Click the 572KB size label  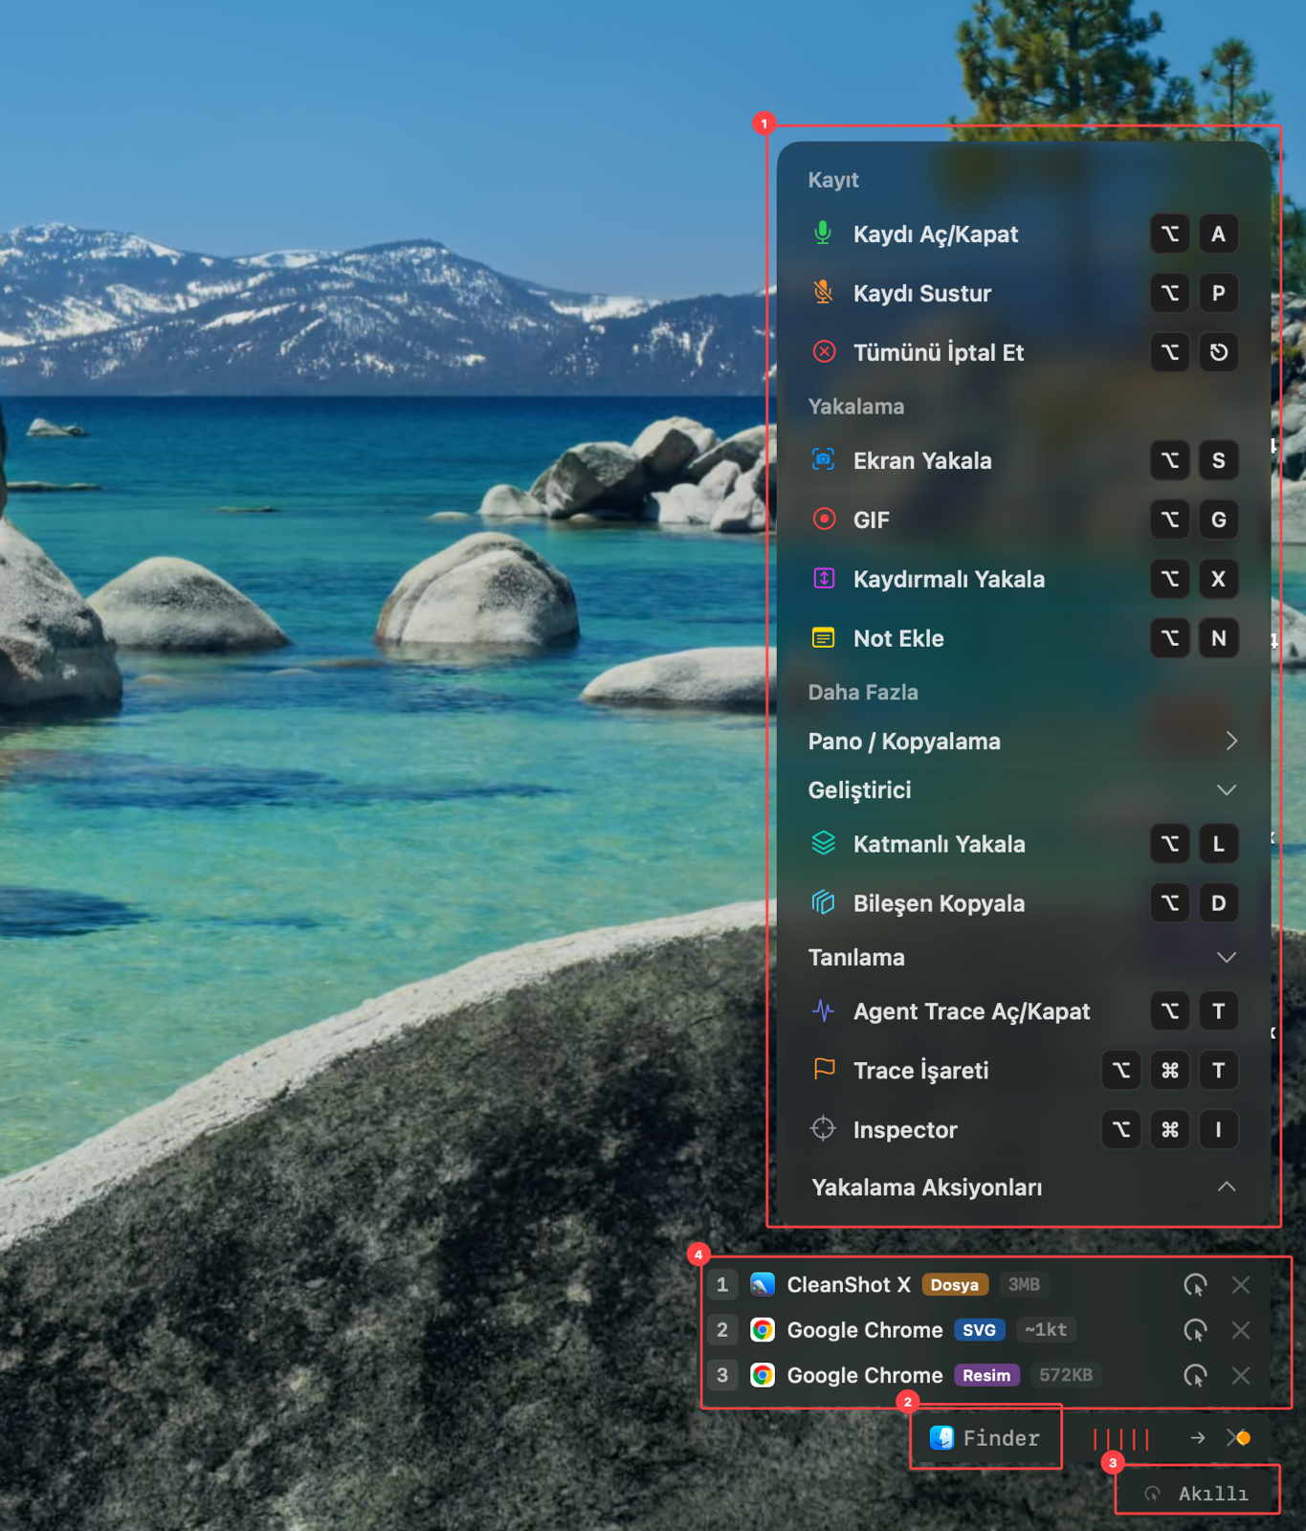(1066, 1375)
